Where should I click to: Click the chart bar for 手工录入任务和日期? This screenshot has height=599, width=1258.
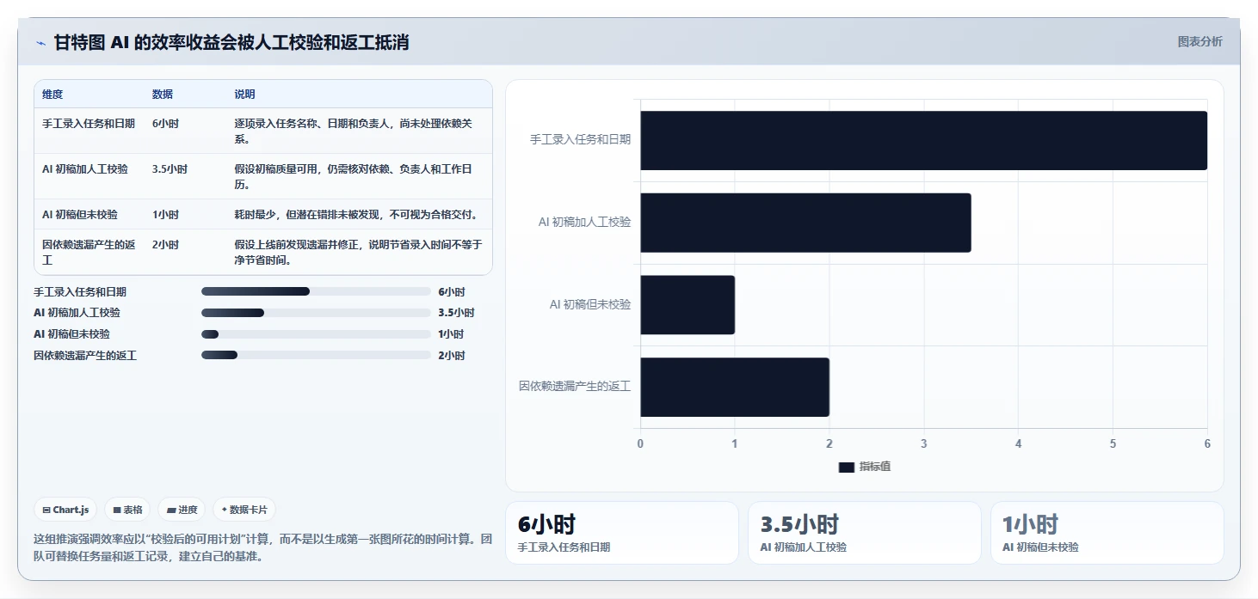coord(923,140)
